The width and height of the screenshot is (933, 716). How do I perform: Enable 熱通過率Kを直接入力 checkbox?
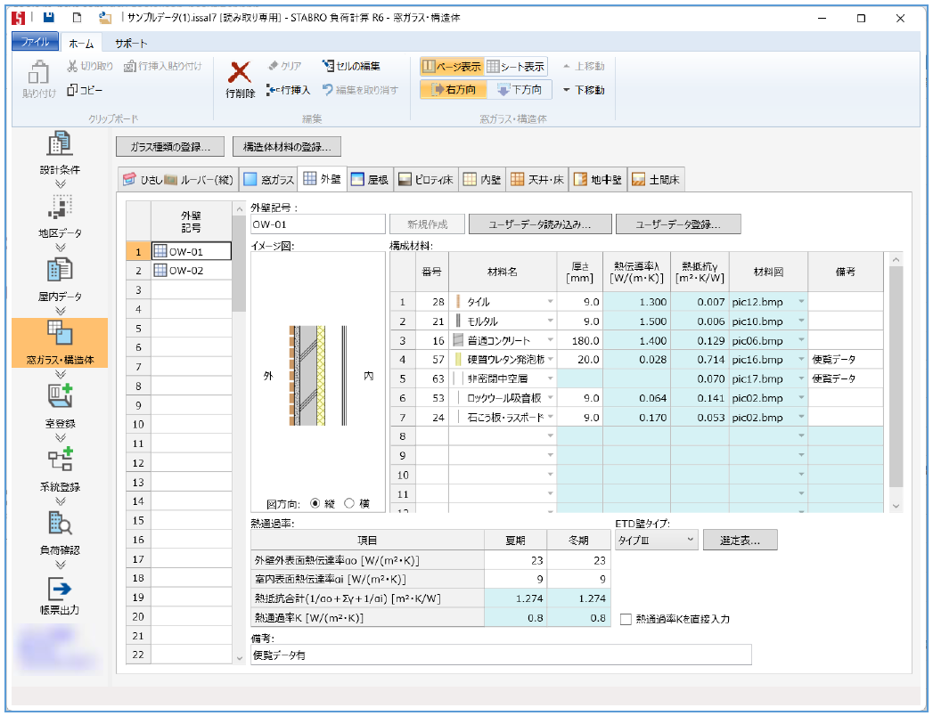pyautogui.click(x=626, y=619)
